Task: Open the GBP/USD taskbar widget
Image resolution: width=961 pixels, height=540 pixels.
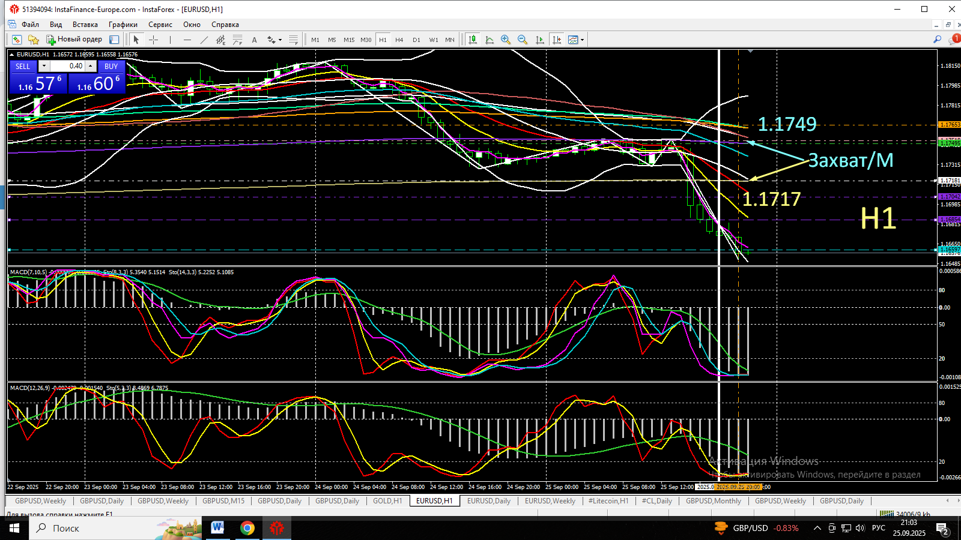Action: pyautogui.click(x=756, y=528)
